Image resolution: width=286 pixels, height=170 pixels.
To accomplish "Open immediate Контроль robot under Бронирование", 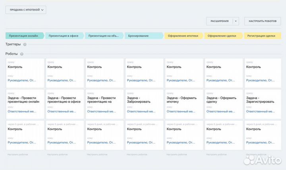I will [x=144, y=73].
